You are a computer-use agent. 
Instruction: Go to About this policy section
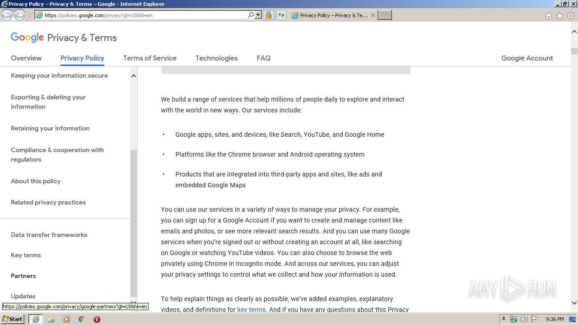tap(36, 181)
